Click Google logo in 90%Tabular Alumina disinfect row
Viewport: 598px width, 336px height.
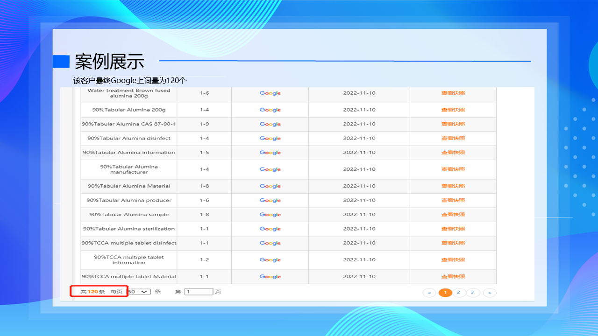click(270, 139)
